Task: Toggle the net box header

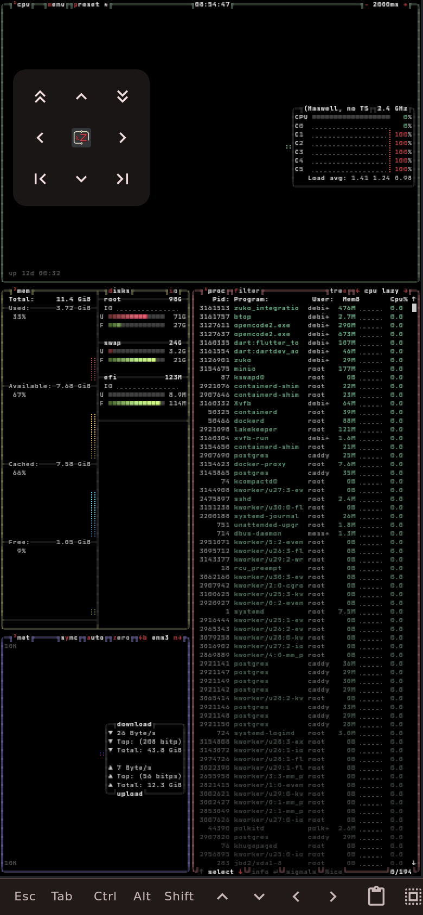Action: 22,637
